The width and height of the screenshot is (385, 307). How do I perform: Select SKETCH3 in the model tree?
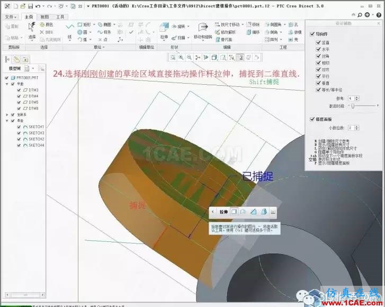[x=37, y=133]
